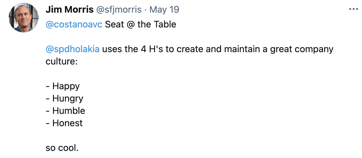Viewport: 362px width, 158px height.
Task: Click the '- Honest' list line
Action: click(64, 123)
